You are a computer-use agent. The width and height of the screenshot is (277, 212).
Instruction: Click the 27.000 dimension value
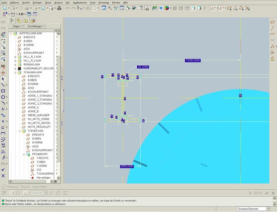pyautogui.click(x=143, y=67)
